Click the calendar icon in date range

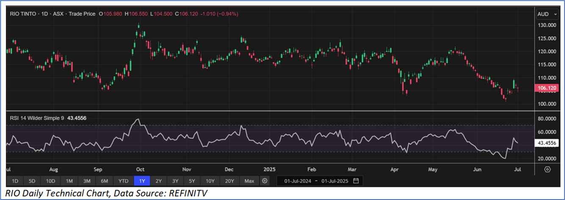pos(356,181)
